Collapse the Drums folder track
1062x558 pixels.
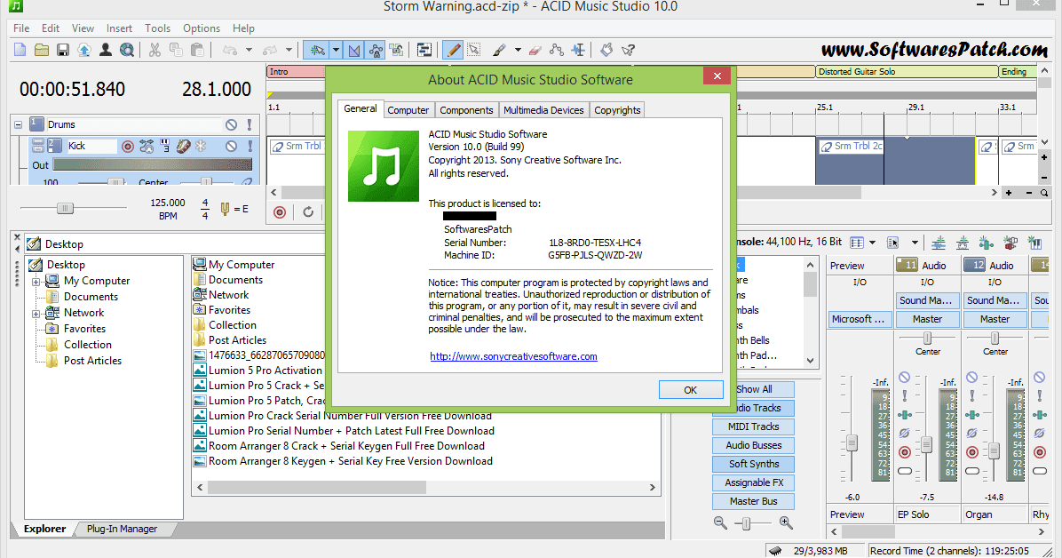click(x=19, y=124)
